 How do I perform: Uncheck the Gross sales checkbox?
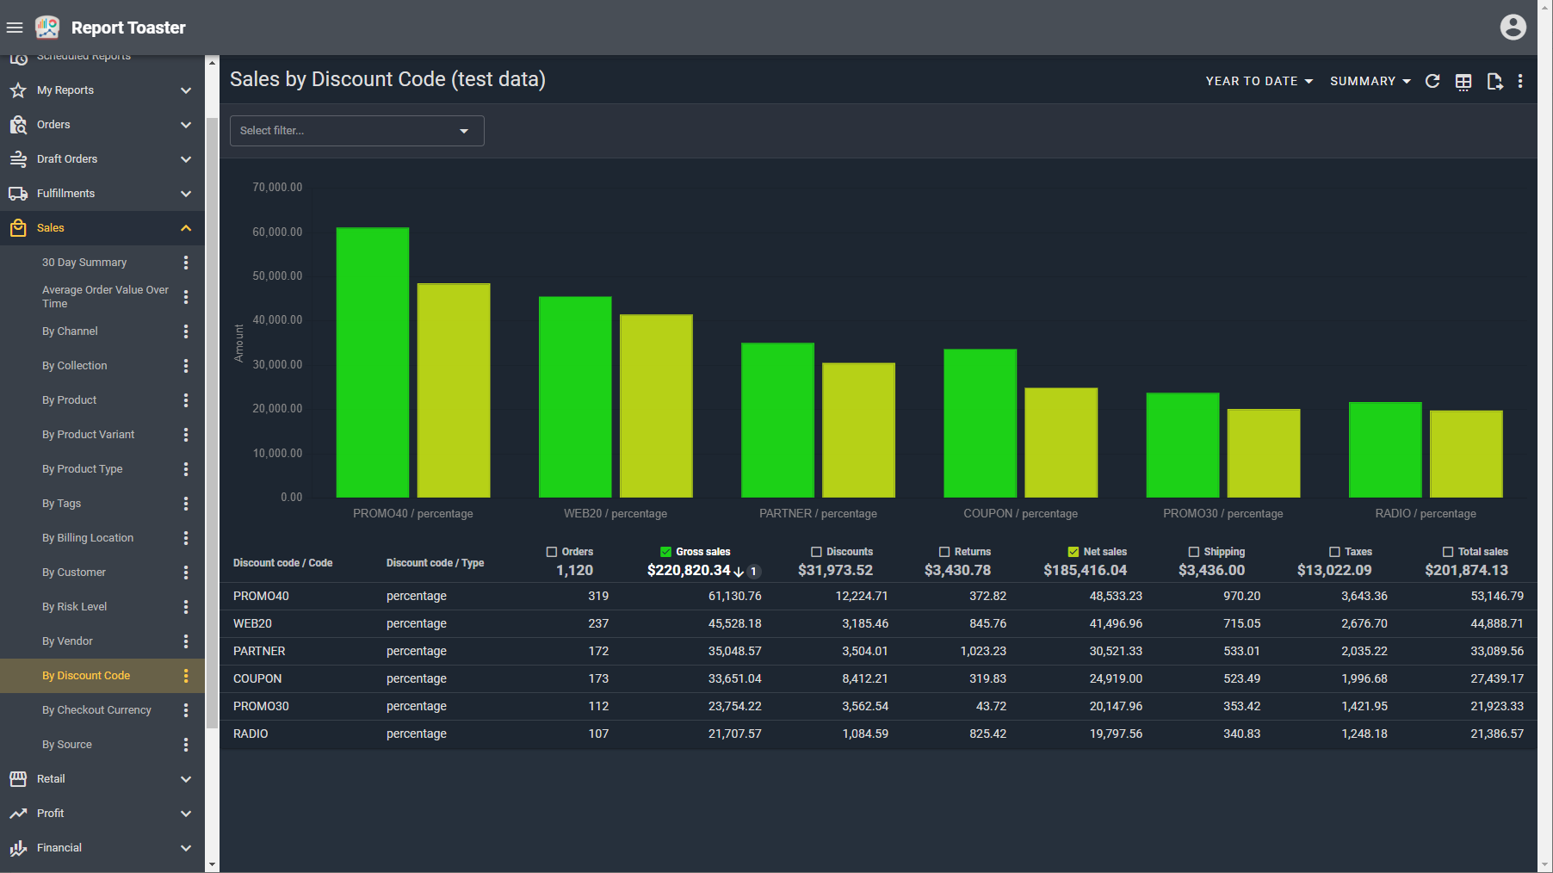(x=665, y=552)
